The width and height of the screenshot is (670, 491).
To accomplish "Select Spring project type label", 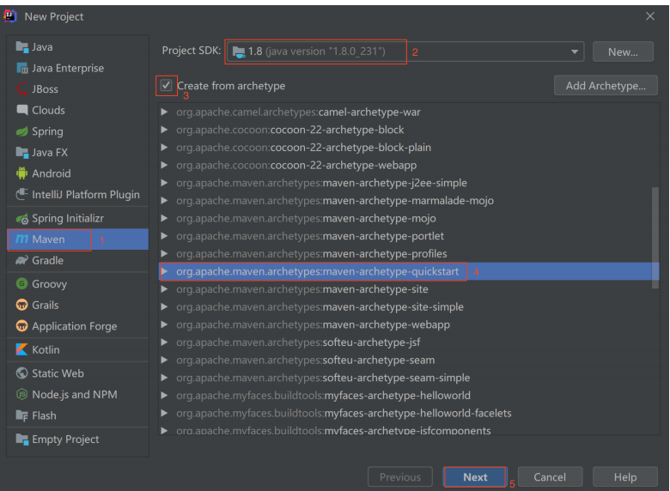I will 47,131.
